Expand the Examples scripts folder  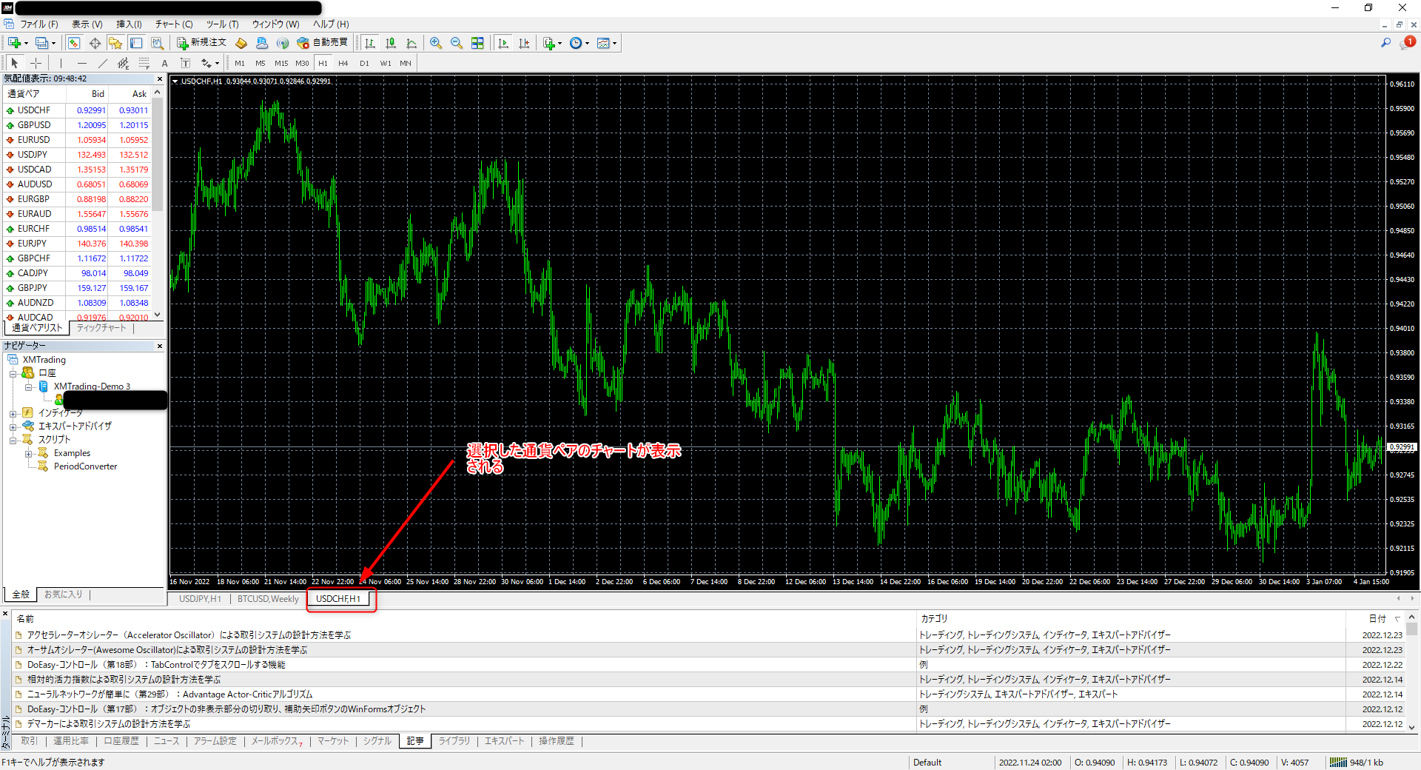pyautogui.click(x=28, y=453)
